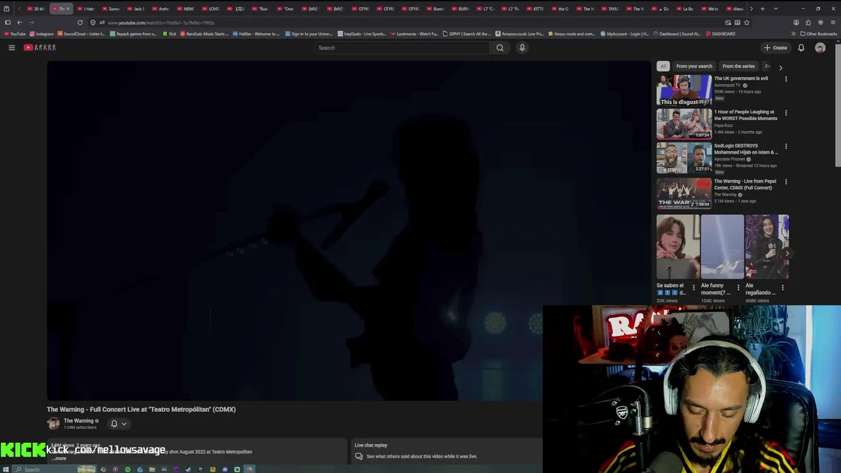Viewport: 841px width, 473px height.
Task: Open options for Ale regañando short
Action: (783, 288)
